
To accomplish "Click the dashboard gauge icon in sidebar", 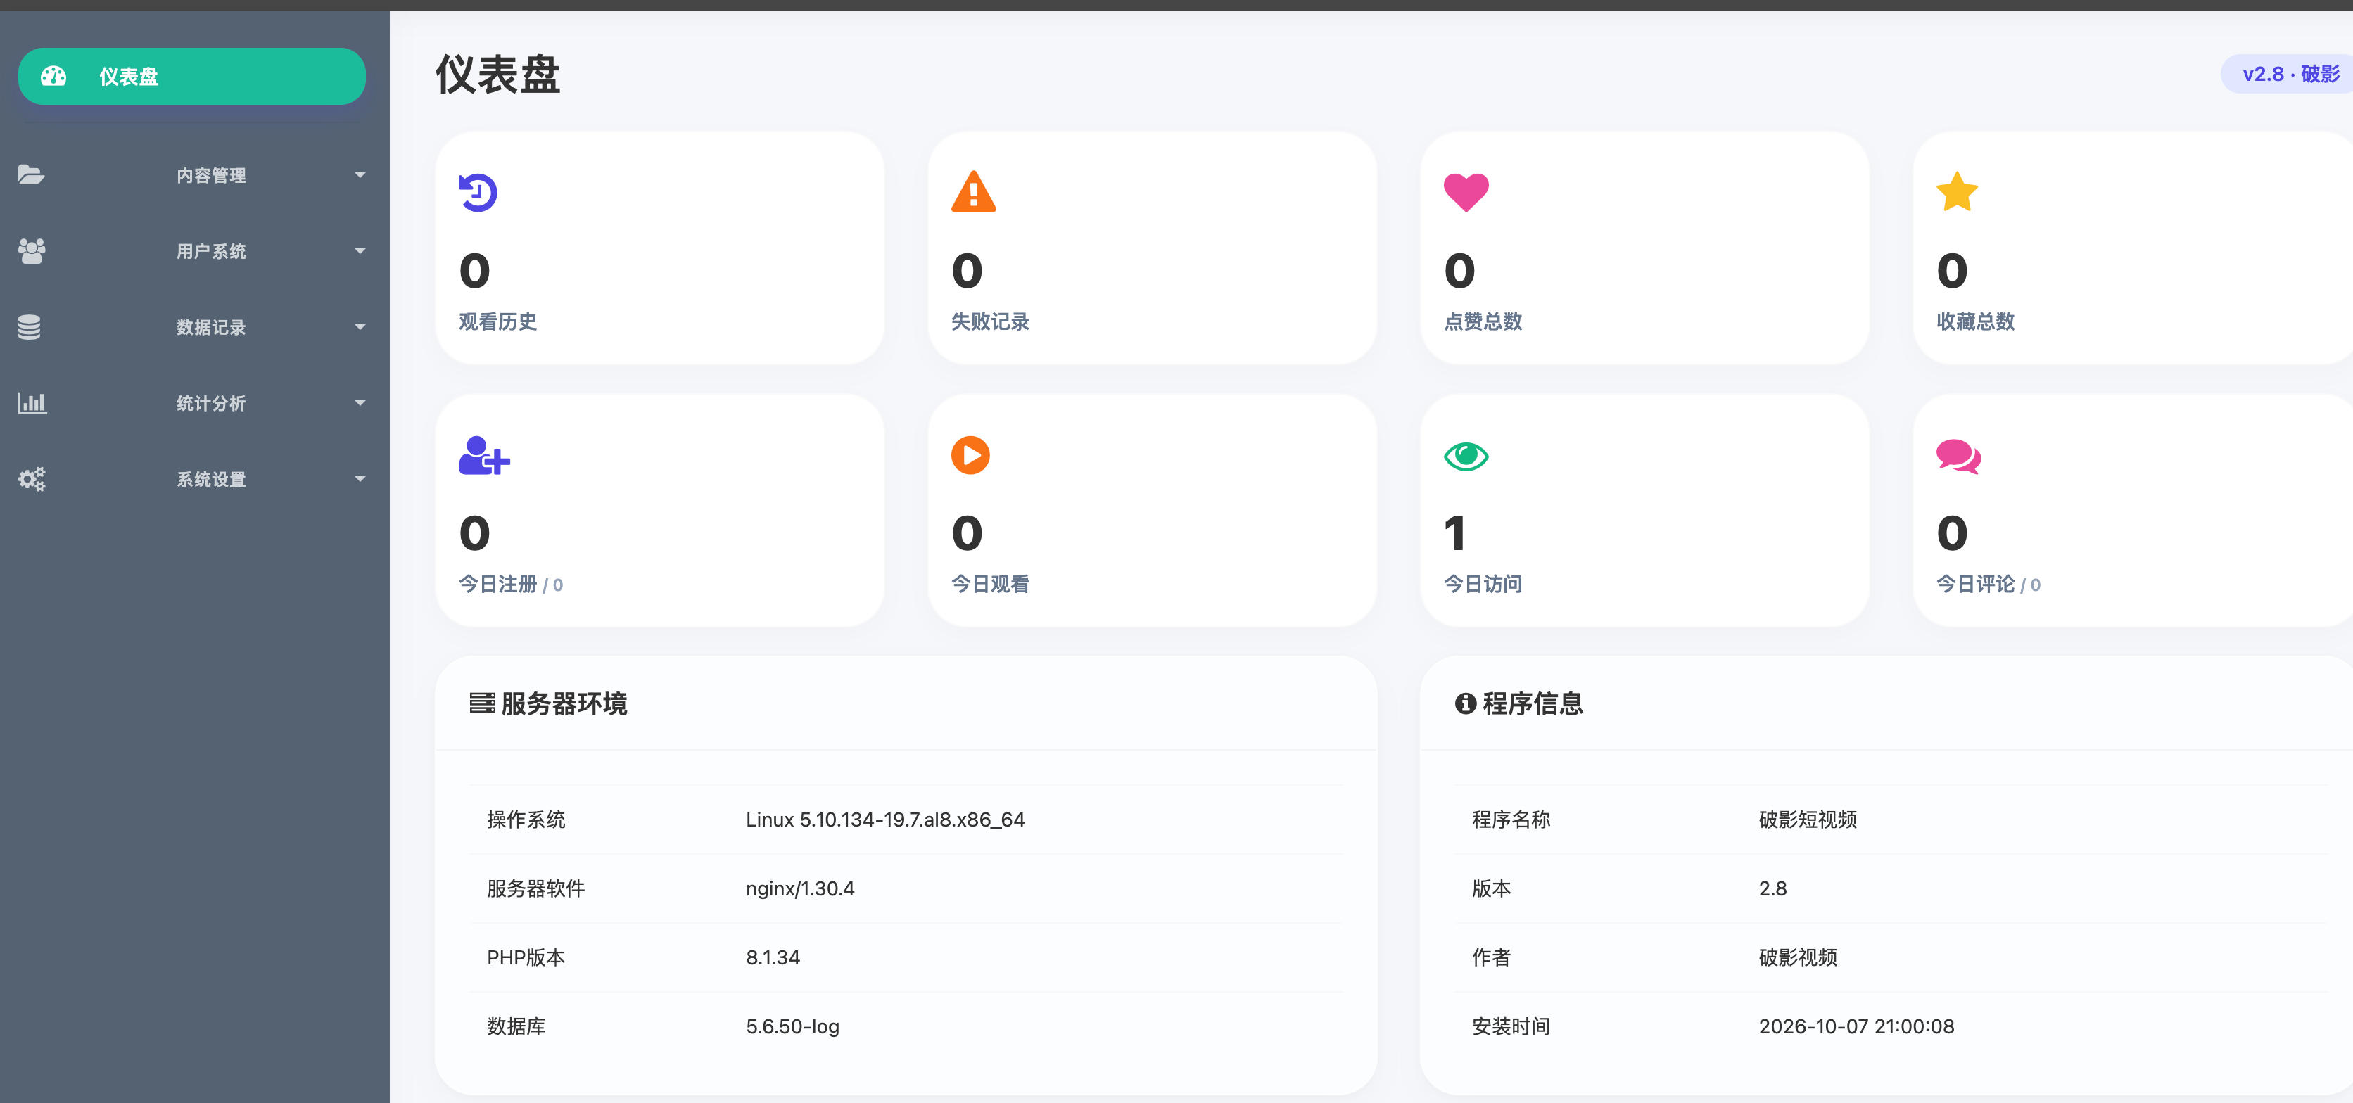I will (x=53, y=76).
